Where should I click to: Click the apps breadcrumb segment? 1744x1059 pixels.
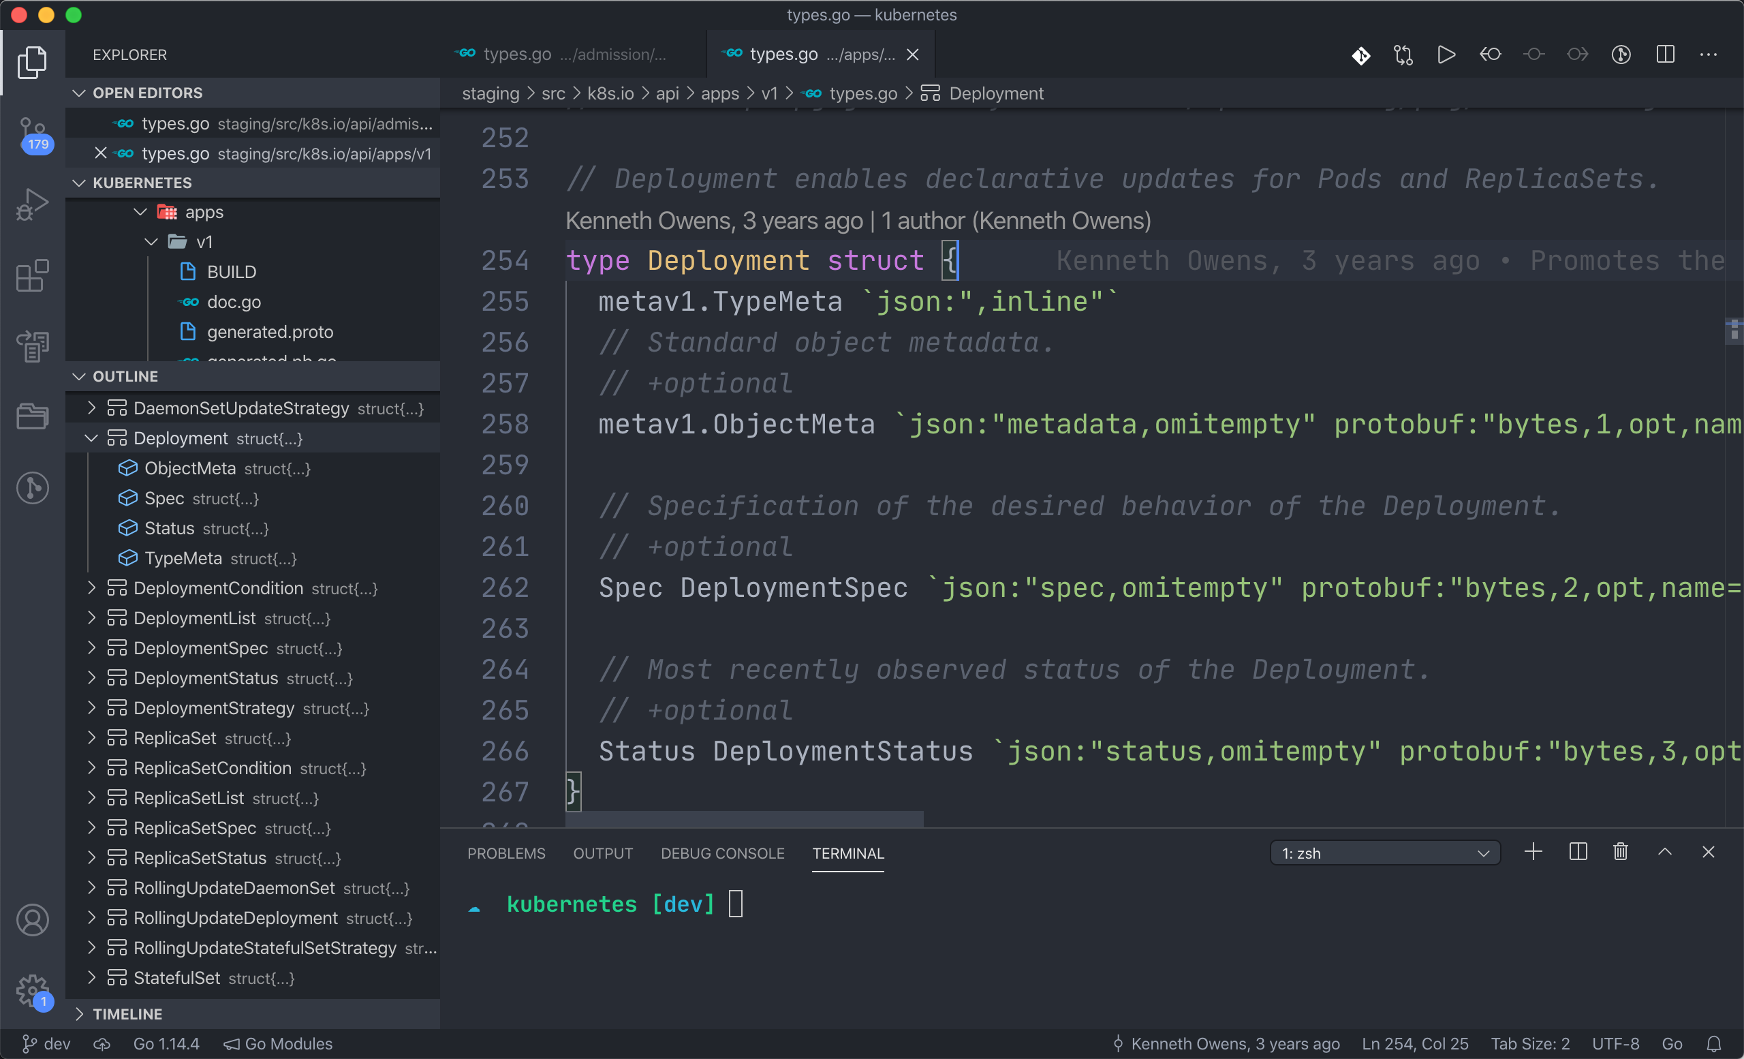720,93
